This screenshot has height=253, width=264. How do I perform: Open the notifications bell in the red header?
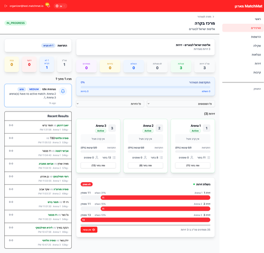click(x=48, y=6)
